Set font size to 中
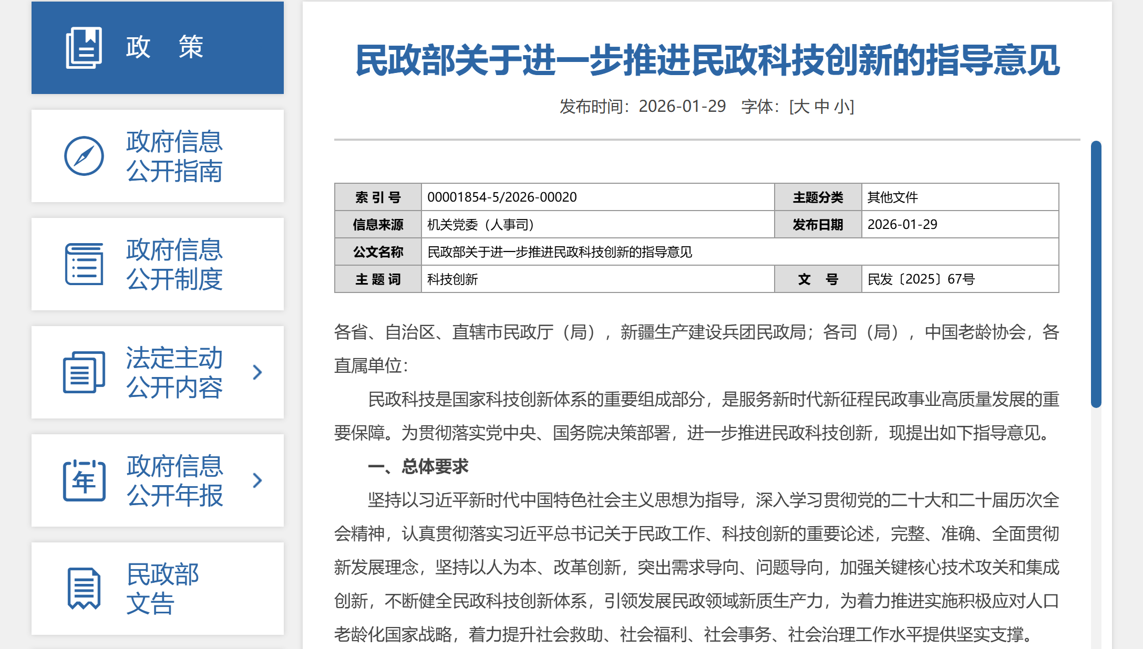The height and width of the screenshot is (649, 1143). 821,107
